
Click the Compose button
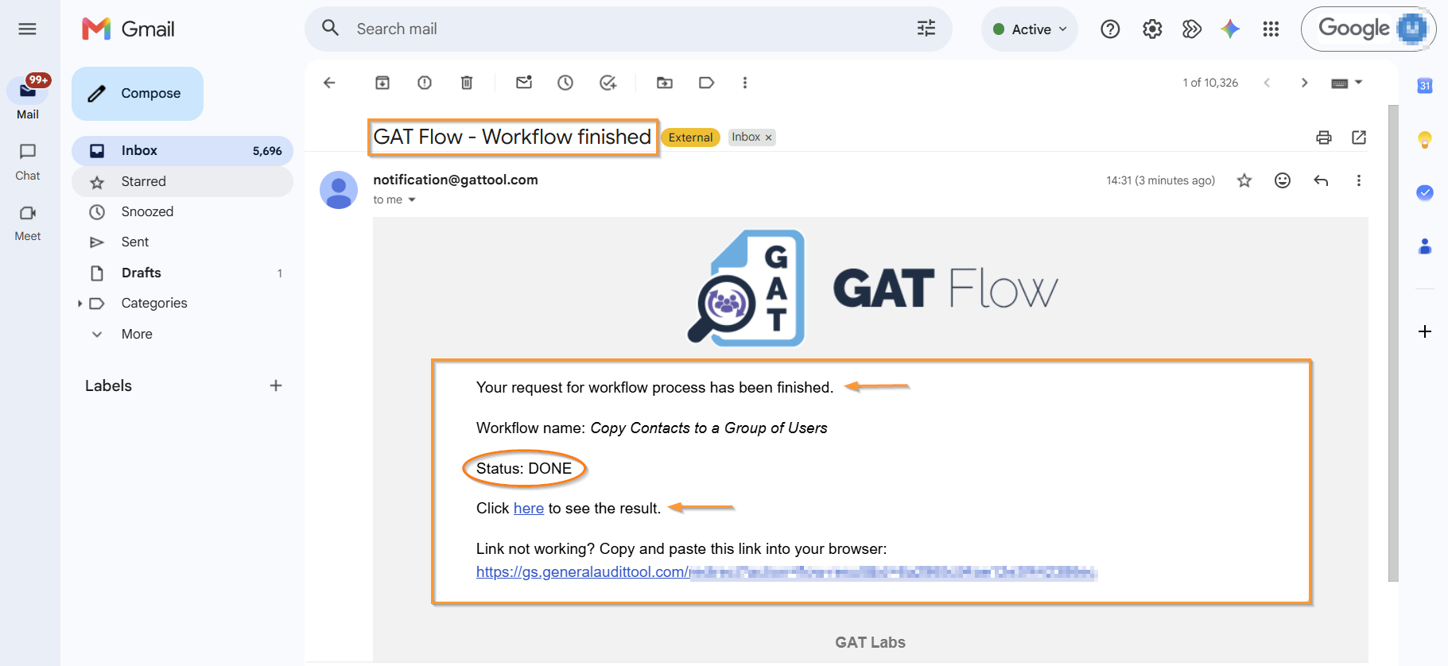(x=138, y=94)
